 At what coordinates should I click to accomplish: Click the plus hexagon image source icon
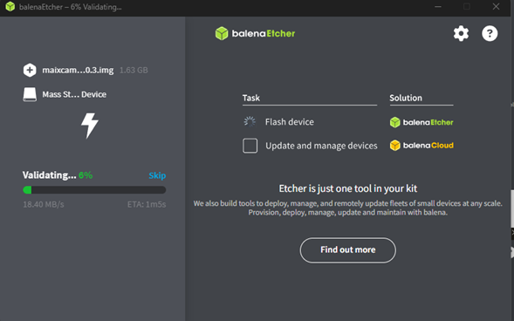point(30,70)
